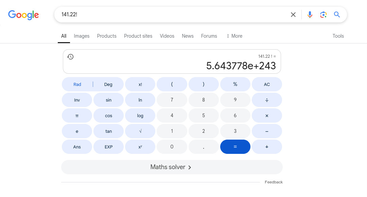This screenshot has width=367, height=197.
Task: Click the blue equals key
Action: pyautogui.click(x=235, y=147)
